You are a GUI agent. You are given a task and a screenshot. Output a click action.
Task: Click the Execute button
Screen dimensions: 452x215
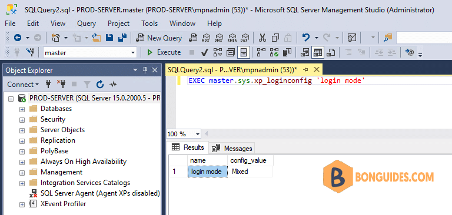164,52
